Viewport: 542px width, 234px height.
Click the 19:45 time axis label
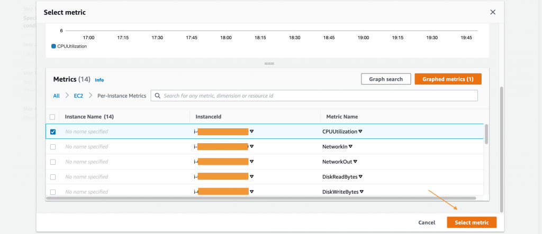(466, 38)
